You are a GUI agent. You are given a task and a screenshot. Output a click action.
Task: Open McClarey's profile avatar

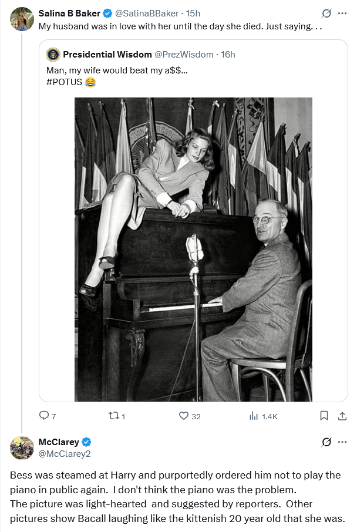(x=22, y=447)
